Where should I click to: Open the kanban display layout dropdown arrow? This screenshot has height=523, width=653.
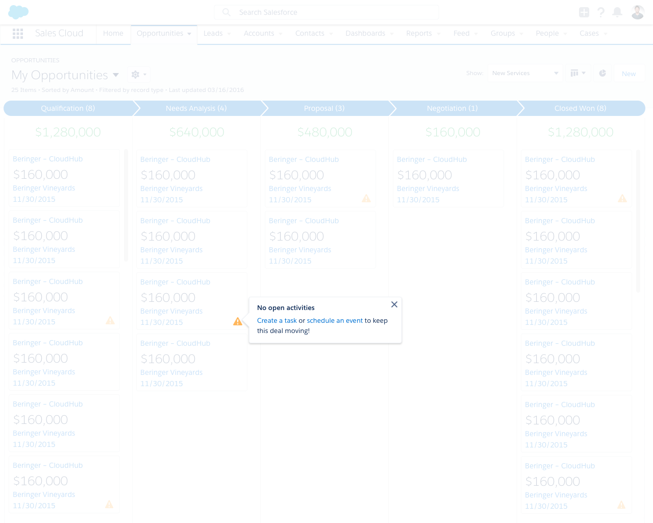(x=583, y=73)
